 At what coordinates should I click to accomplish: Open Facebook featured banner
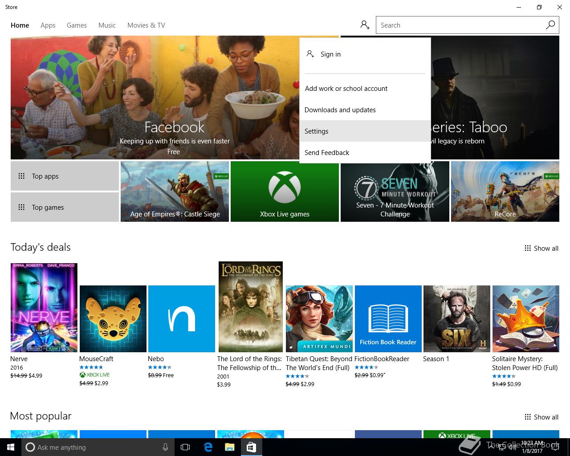pyautogui.click(x=155, y=98)
